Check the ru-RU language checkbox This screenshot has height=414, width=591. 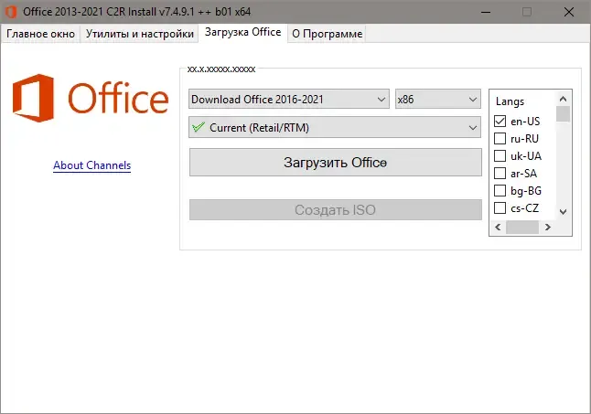click(x=500, y=139)
